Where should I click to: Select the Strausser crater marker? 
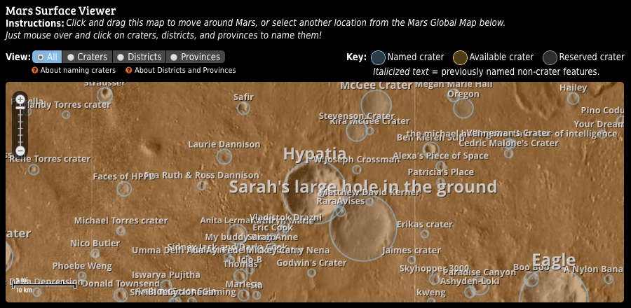coord(105,92)
